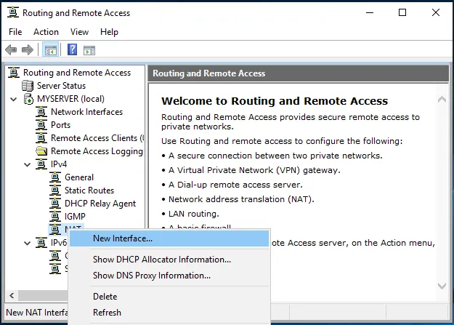
Task: Click the Remote Access Logging folder icon
Action: click(x=41, y=151)
